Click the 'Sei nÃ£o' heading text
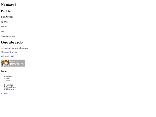Screen dimensions: 156x117 [x=5, y=22]
